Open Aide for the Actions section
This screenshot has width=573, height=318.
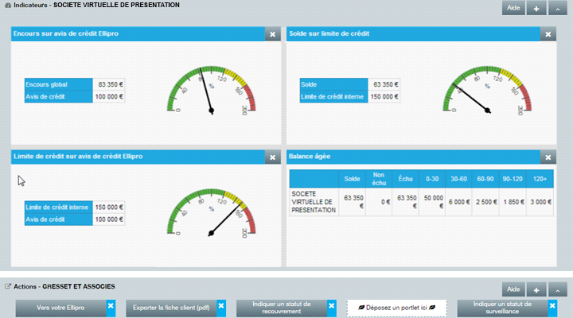(513, 290)
